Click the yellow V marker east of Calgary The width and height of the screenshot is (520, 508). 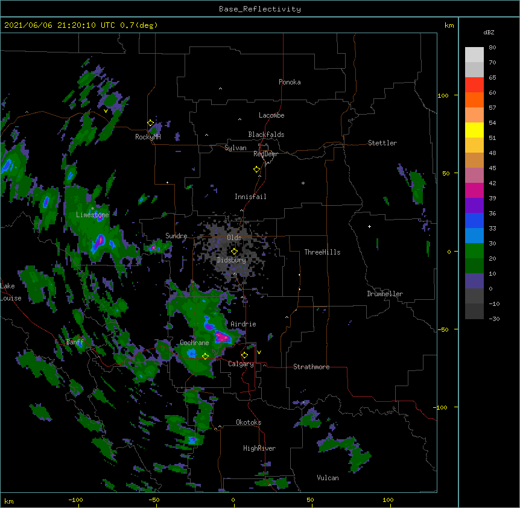[259, 352]
